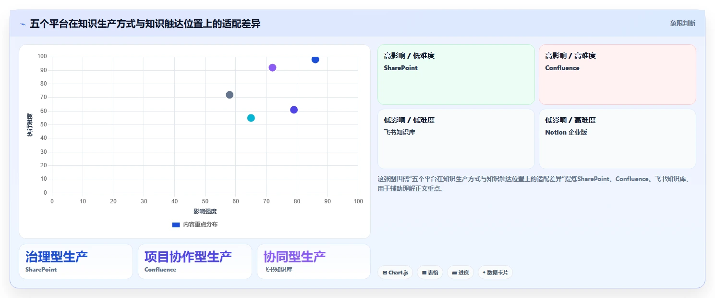Image resolution: width=715 pixels, height=298 pixels.
Task: Click the lightning icon beside the title
Action: coord(23,24)
